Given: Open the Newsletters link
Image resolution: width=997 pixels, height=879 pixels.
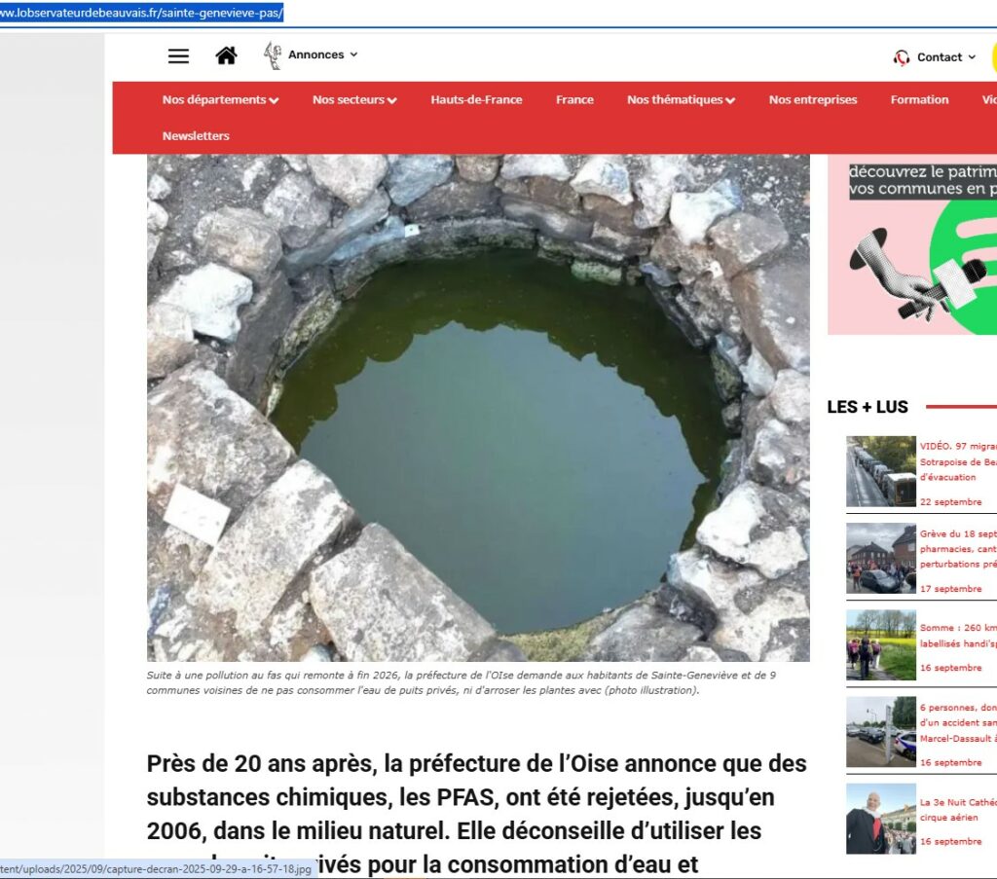Looking at the screenshot, I should point(196,136).
